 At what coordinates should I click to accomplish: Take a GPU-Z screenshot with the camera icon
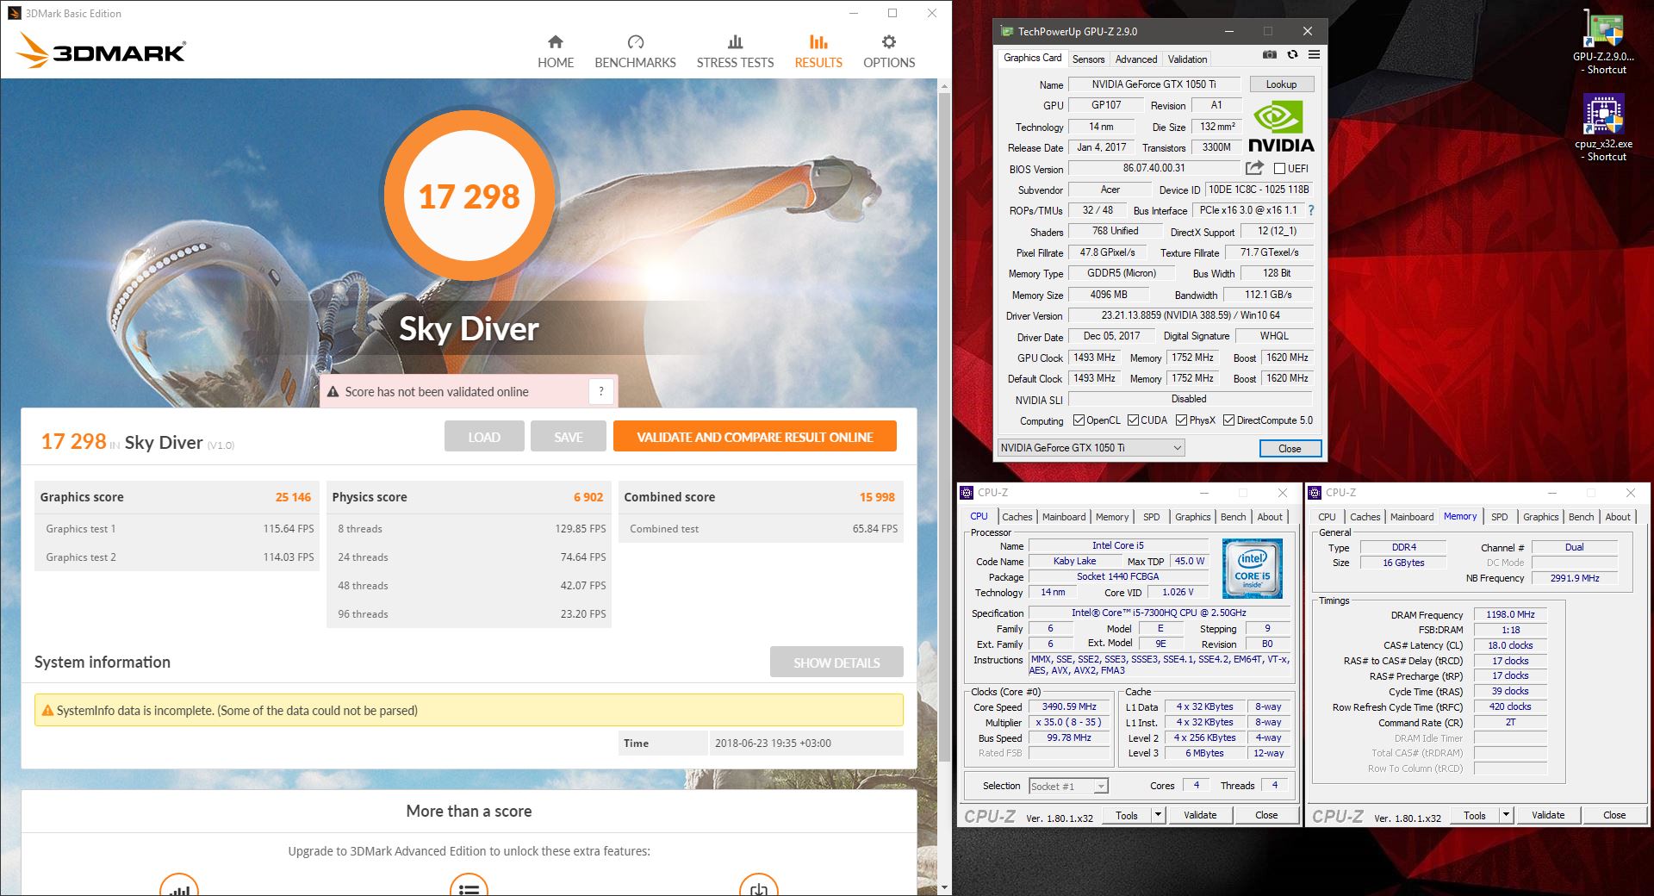point(1270,54)
